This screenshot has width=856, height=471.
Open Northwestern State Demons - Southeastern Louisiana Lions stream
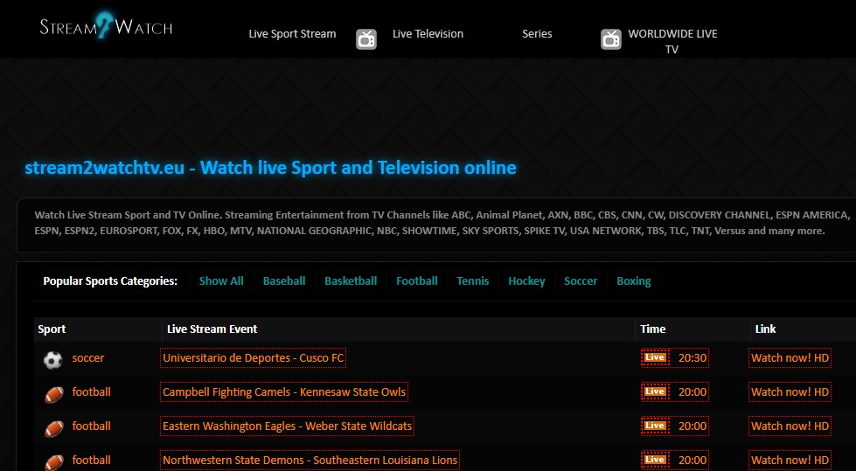point(310,461)
